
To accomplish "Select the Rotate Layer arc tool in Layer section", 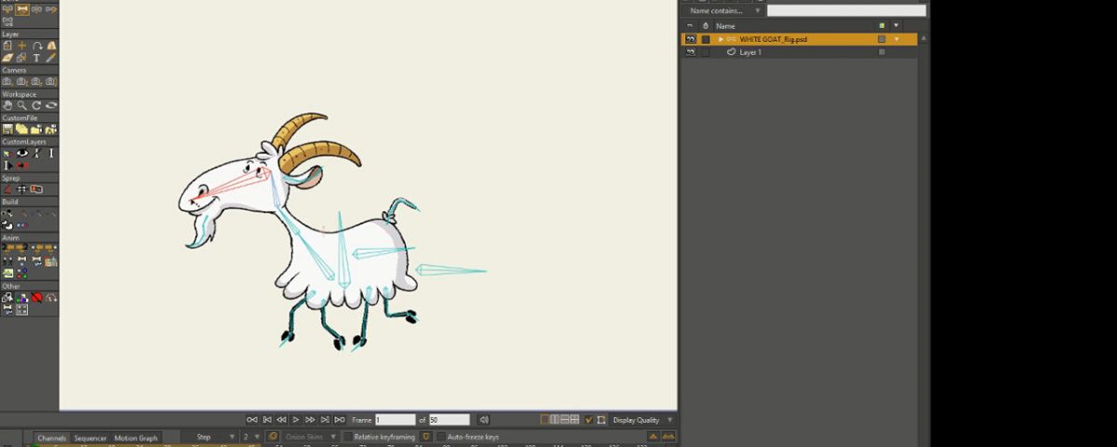I will pyautogui.click(x=36, y=45).
